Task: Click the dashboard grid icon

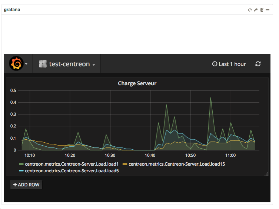Action: 43,64
